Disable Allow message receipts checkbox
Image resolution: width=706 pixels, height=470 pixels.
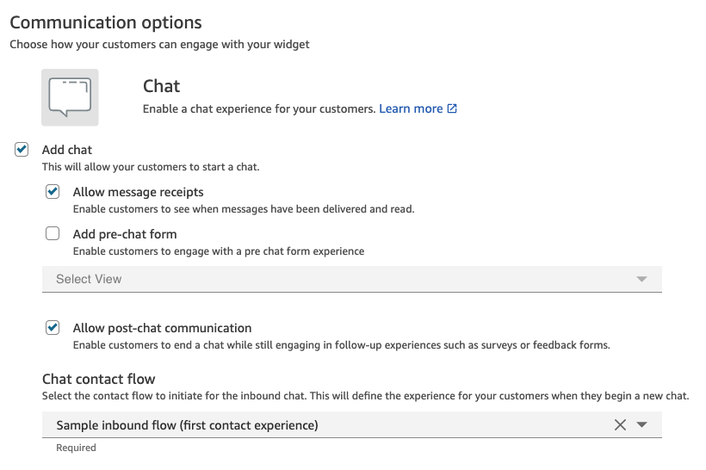tap(53, 192)
